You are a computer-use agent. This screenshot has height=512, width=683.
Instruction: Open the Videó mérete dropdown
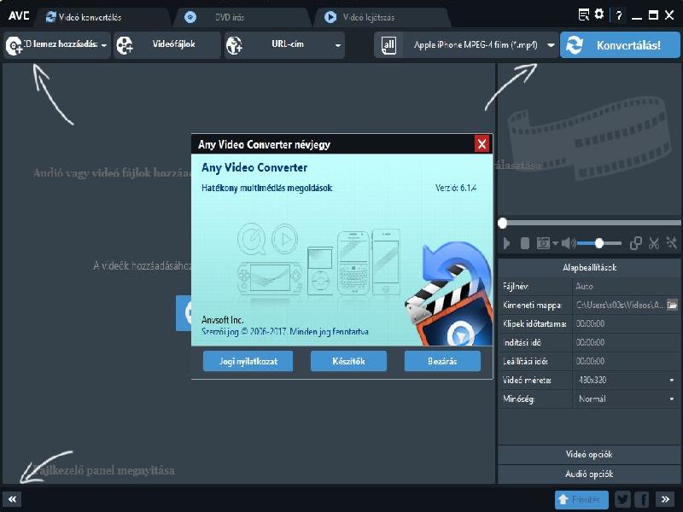tap(626, 380)
